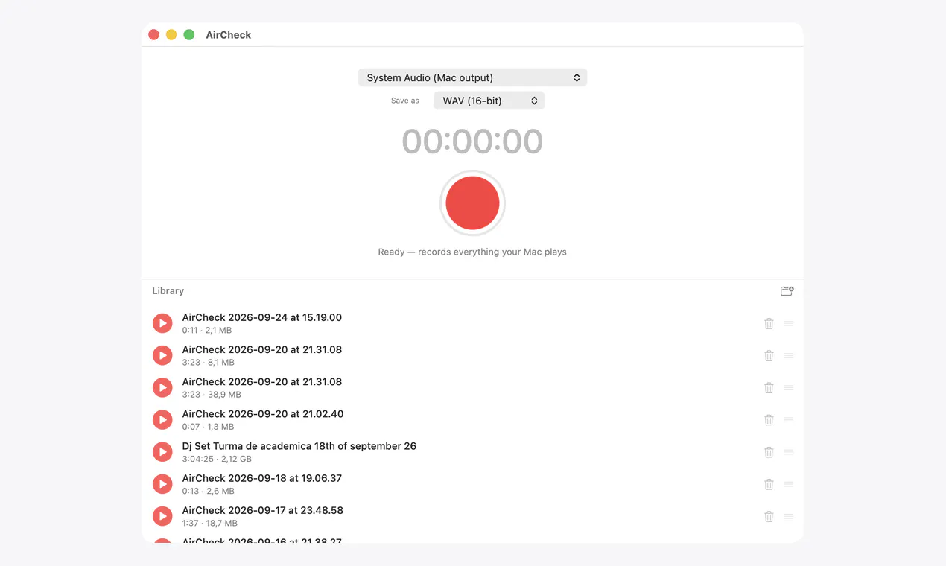
Task: Select the title AirCheck 2026-09-24 at 15.19.00
Action: pyautogui.click(x=262, y=317)
